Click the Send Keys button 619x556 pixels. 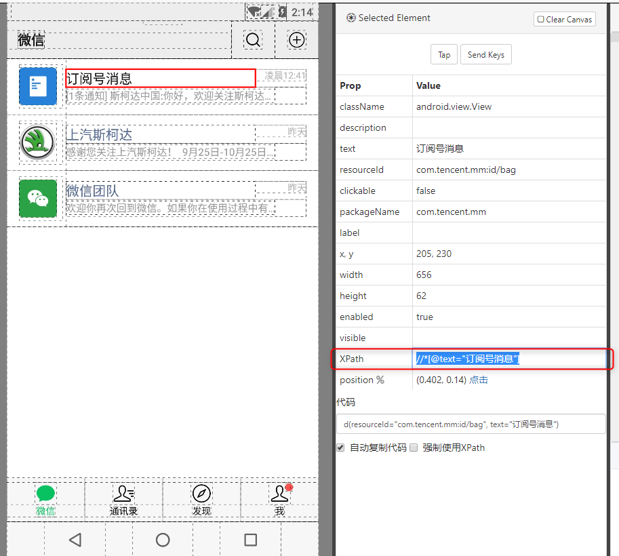point(486,54)
